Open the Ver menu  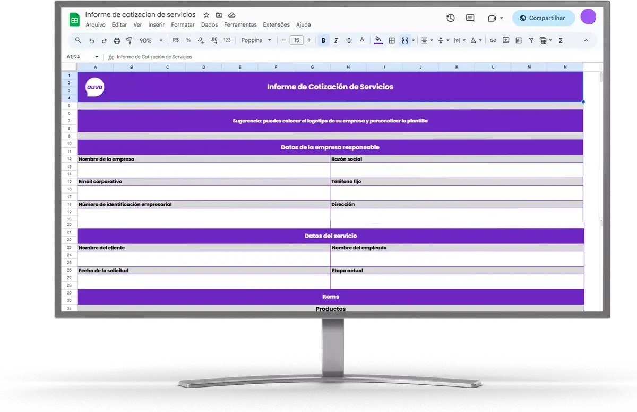pyautogui.click(x=137, y=24)
